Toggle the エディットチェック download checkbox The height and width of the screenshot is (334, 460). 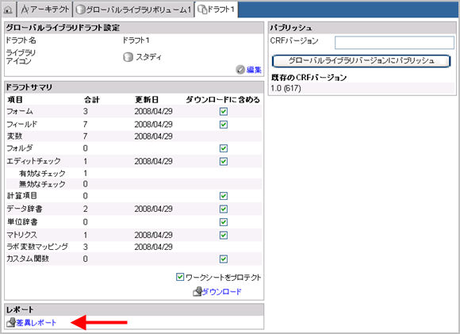(224, 161)
